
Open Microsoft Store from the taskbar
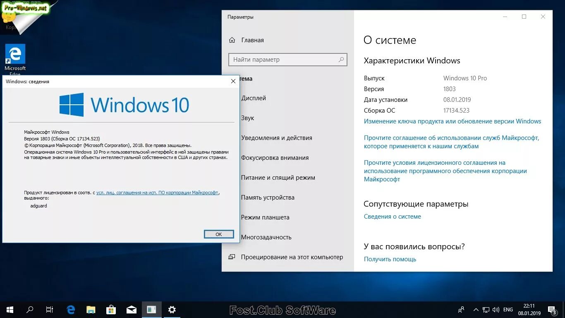click(111, 309)
